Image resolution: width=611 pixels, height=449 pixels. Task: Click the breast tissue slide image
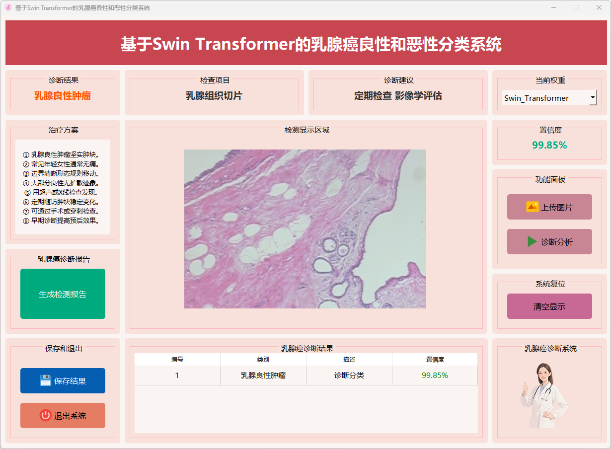point(305,229)
